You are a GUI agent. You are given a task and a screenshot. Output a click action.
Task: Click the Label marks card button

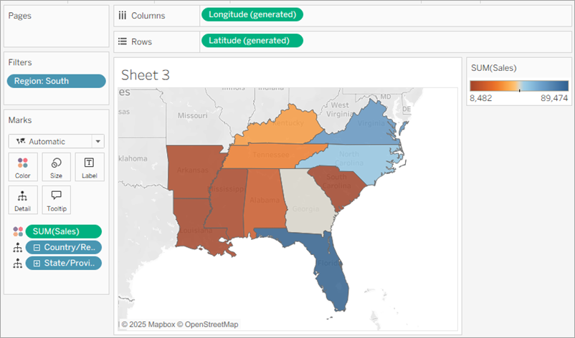tap(89, 167)
